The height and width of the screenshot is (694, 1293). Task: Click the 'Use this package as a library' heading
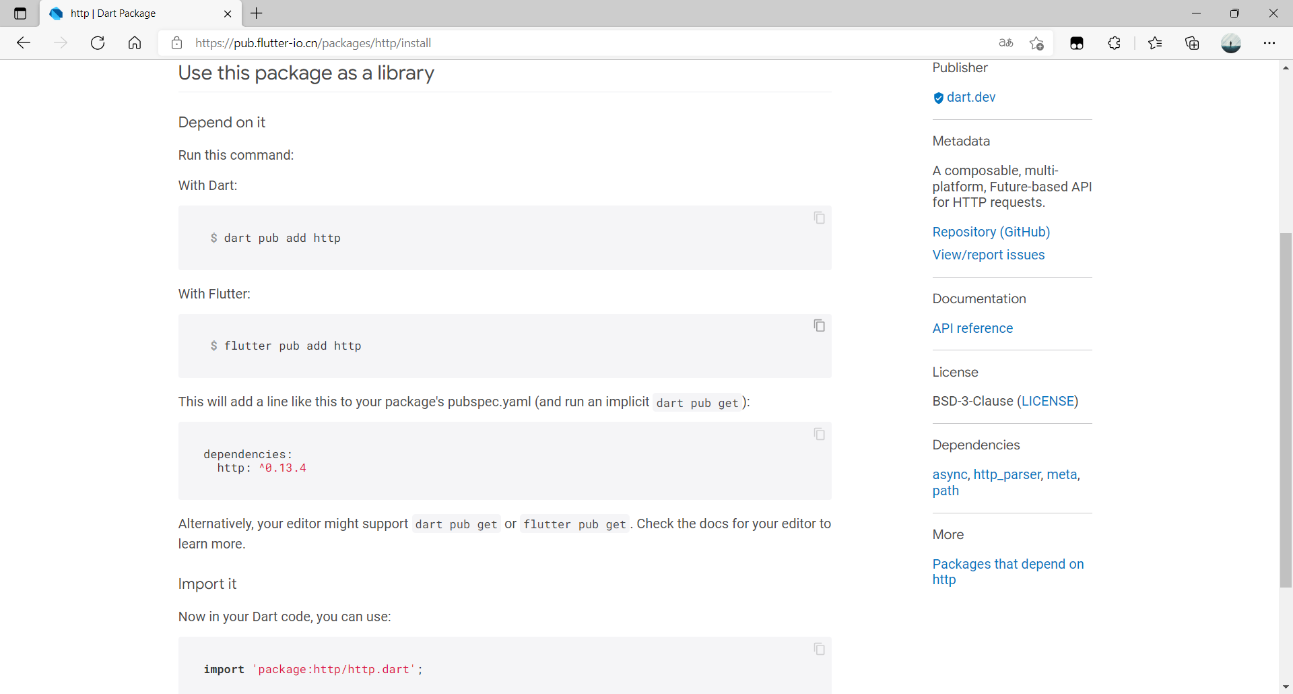click(306, 73)
